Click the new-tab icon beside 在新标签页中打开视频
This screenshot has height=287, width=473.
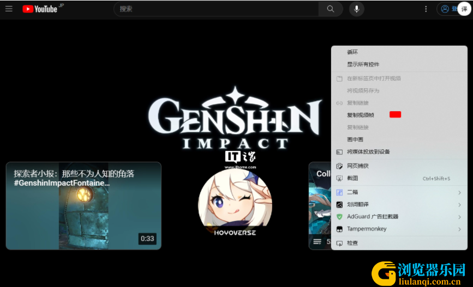tap(339, 78)
